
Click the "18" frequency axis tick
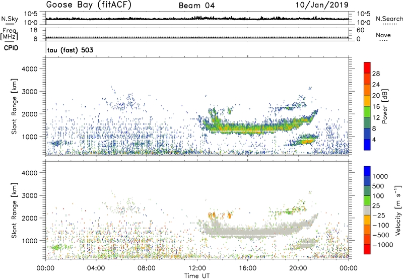34,30
